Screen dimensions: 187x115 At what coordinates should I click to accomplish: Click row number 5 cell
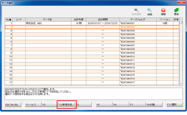point(9,38)
